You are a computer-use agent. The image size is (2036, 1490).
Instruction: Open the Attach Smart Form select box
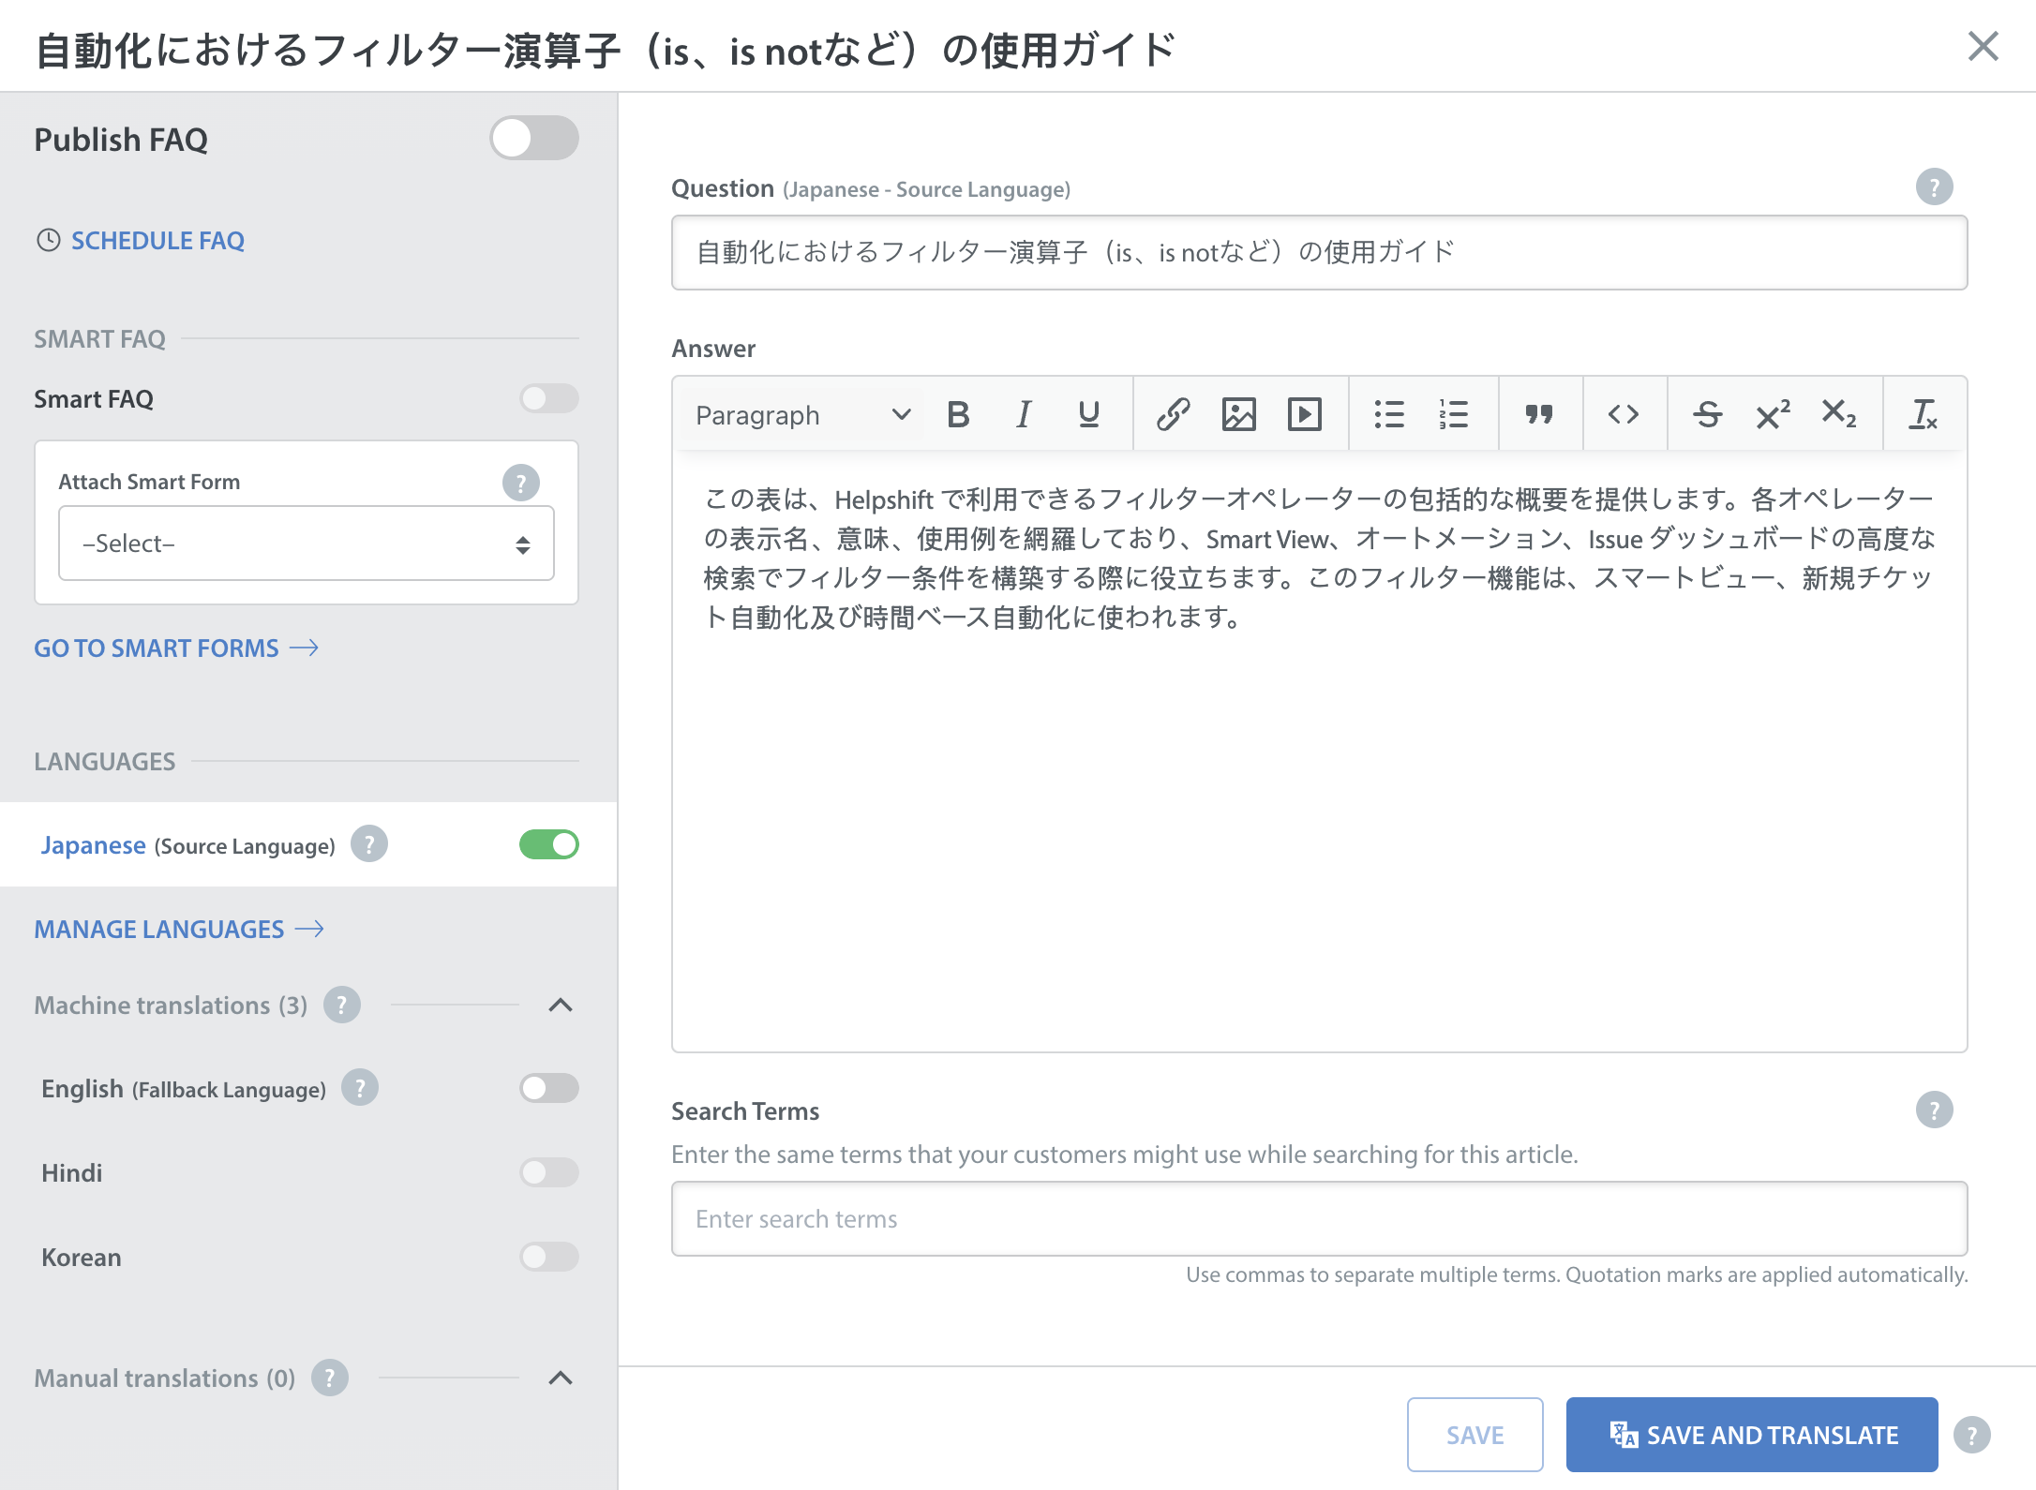point(306,544)
